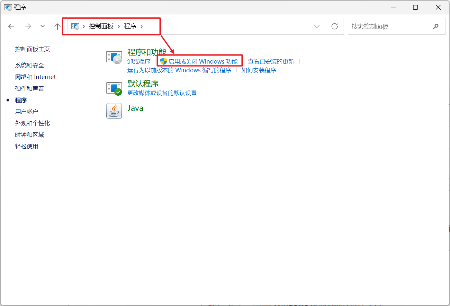The height and width of the screenshot is (306, 450).
Task: Go back using the back arrow
Action: (11, 26)
